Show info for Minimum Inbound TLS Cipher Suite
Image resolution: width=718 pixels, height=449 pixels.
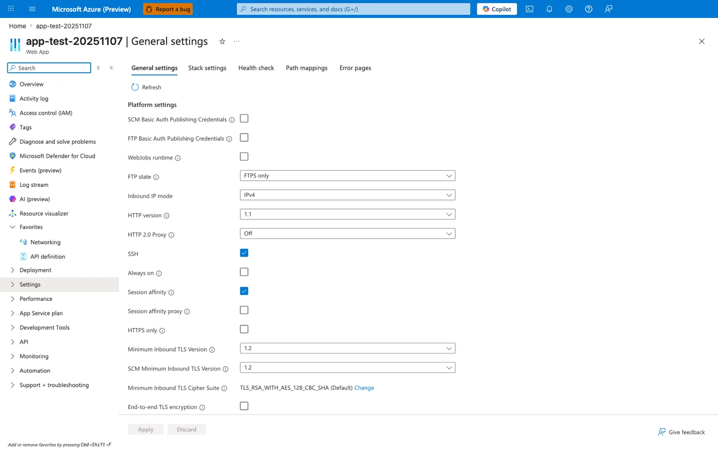coord(224,389)
